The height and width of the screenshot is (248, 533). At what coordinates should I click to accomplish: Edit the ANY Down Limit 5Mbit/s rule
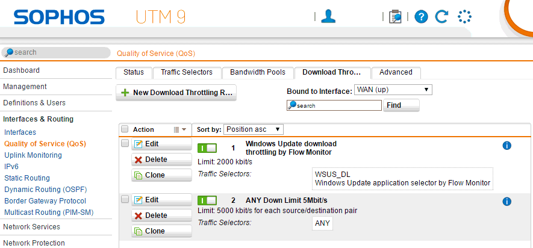point(161,200)
